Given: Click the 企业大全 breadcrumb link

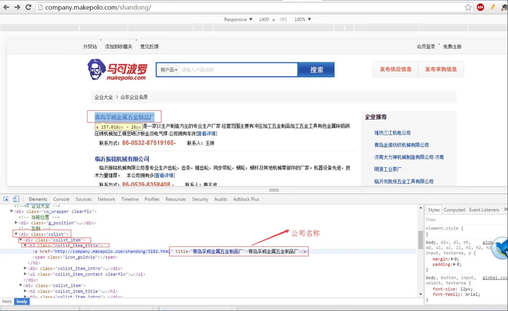Looking at the screenshot, I should coord(103,97).
